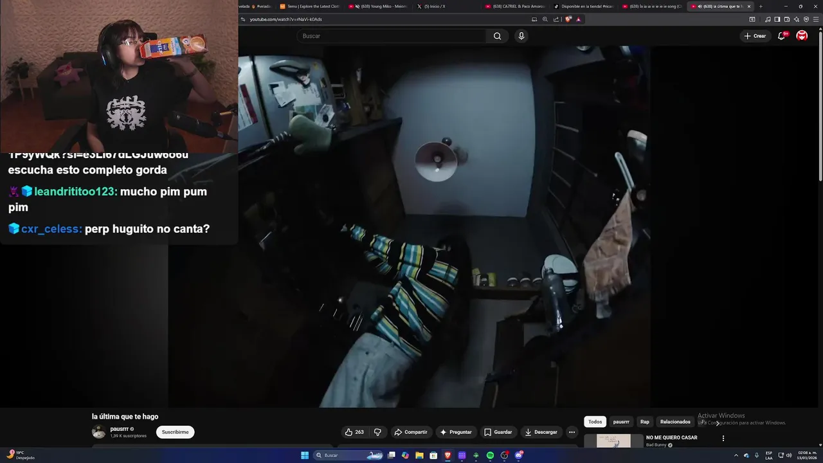The height and width of the screenshot is (463, 823).
Task: Dislike the video
Action: tap(377, 432)
